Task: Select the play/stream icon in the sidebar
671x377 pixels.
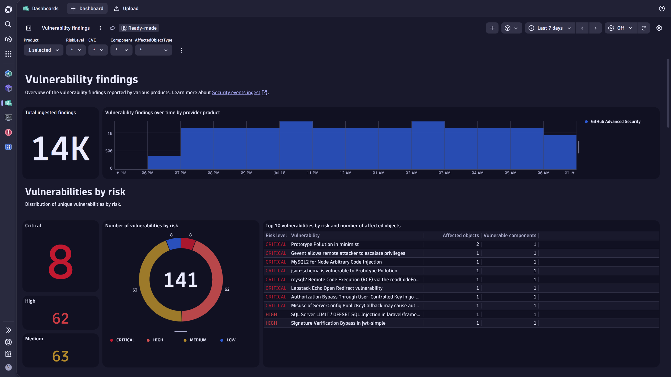Action: click(8, 39)
